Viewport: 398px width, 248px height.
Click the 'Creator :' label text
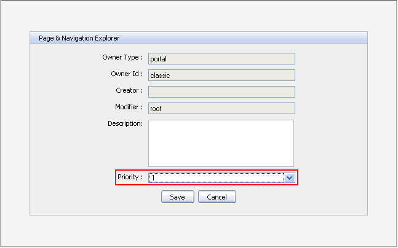tap(128, 90)
